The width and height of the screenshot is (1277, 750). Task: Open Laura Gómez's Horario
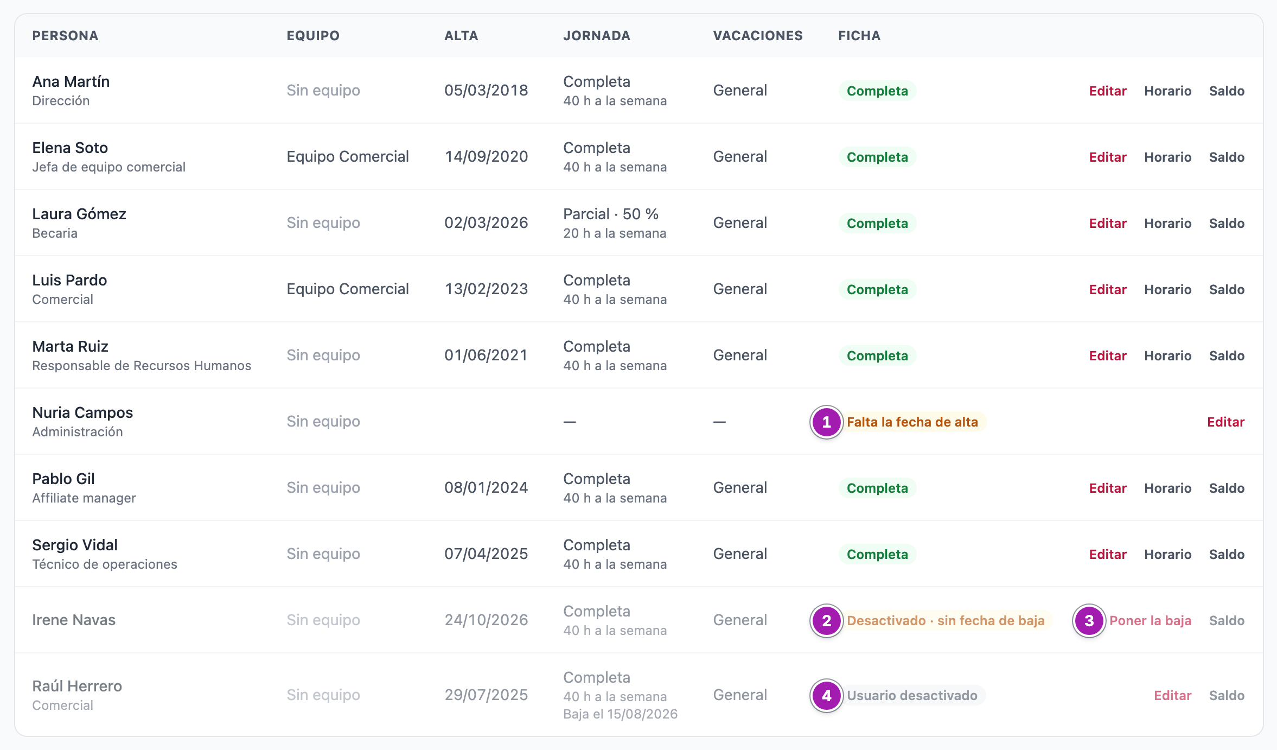(1167, 223)
